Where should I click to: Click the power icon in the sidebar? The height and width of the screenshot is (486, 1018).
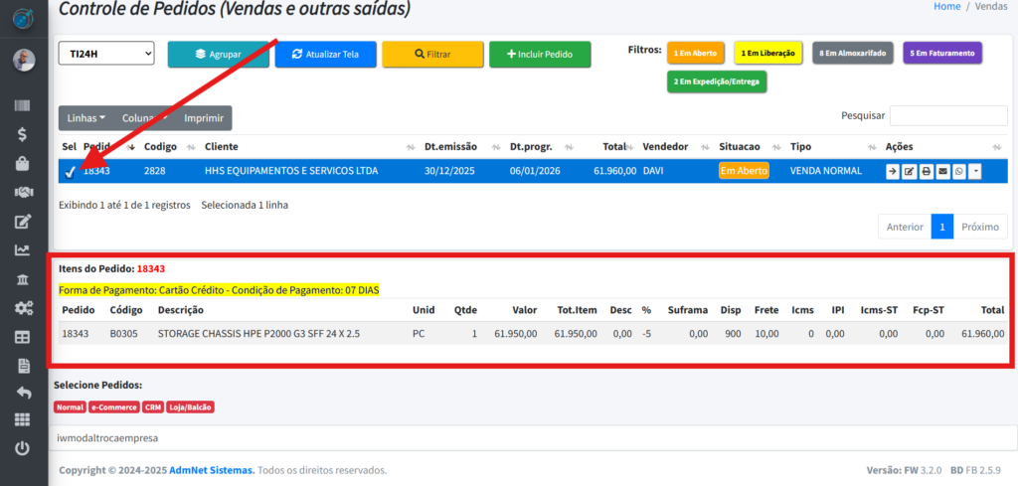tap(22, 448)
